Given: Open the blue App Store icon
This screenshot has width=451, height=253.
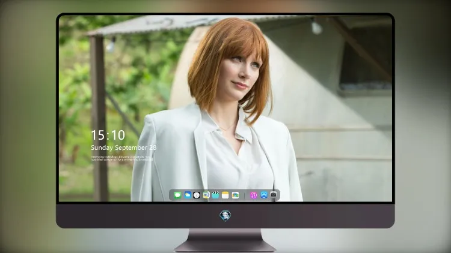Looking at the screenshot, I should pyautogui.click(x=264, y=195).
